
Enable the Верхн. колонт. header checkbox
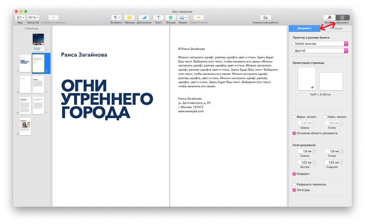click(294, 117)
